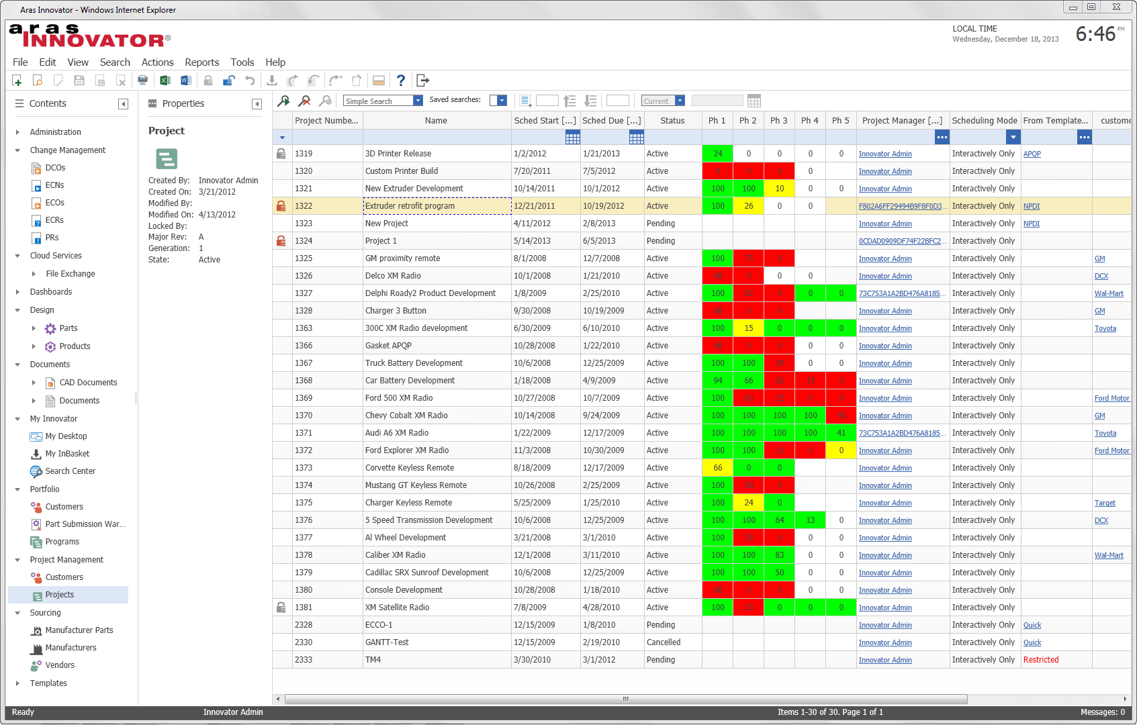Follow the NPDI template link for Extruder retrofit program

(x=1032, y=206)
